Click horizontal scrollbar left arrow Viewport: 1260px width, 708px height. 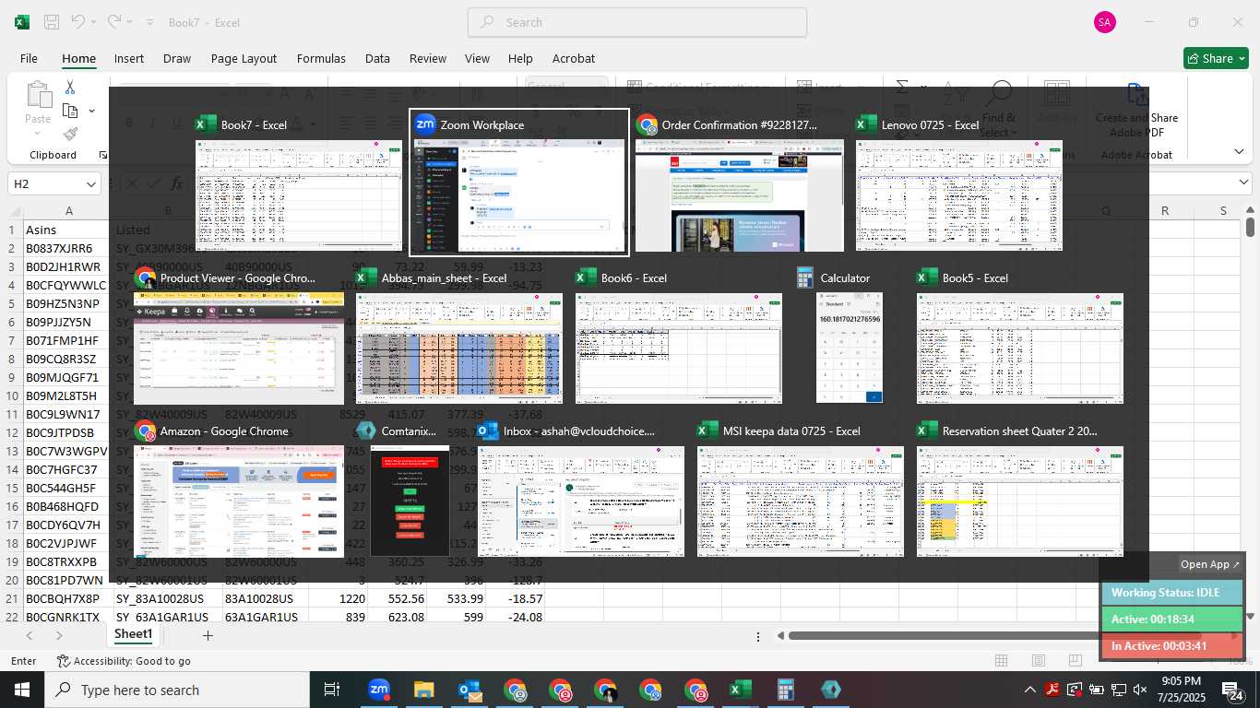point(780,635)
